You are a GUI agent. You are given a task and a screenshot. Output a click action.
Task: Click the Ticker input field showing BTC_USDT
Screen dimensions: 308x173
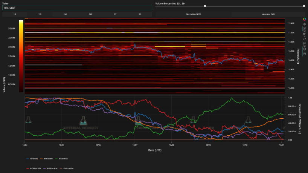(77, 8)
